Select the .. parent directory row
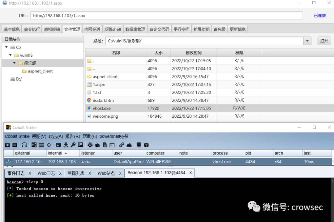This screenshot has width=334, height=222. (x=210, y=69)
